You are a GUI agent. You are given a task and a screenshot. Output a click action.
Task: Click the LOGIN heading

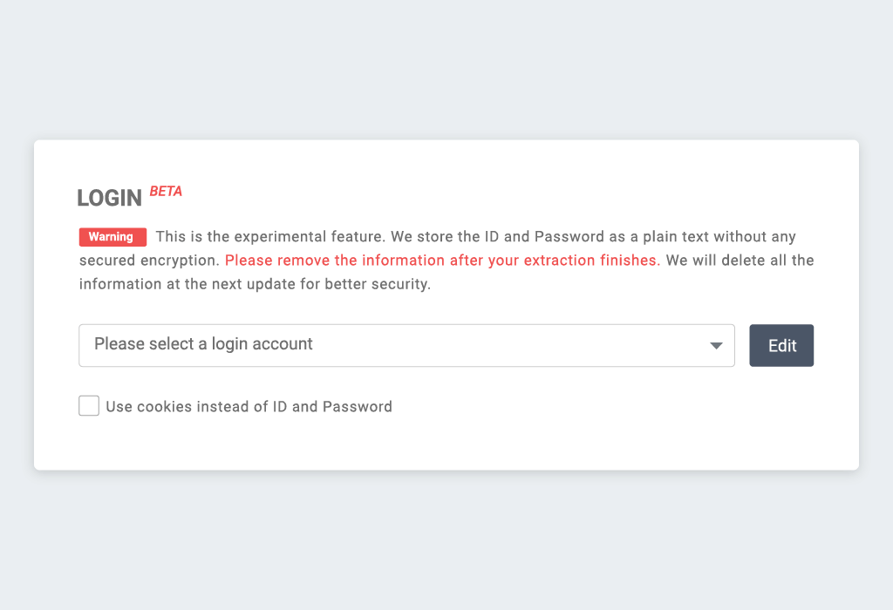tap(110, 198)
